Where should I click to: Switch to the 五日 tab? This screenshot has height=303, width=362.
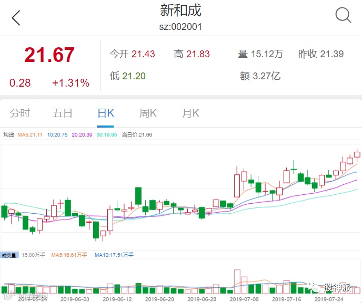[62, 113]
